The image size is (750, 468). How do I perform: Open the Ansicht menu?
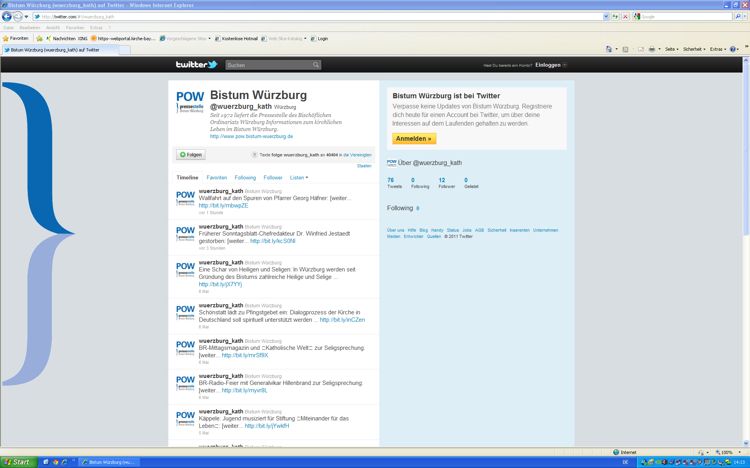coord(53,28)
